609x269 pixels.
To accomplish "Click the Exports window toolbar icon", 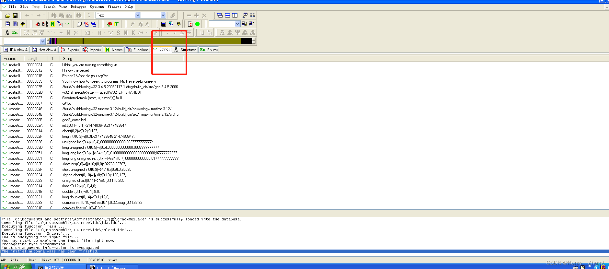I will tap(38, 24).
